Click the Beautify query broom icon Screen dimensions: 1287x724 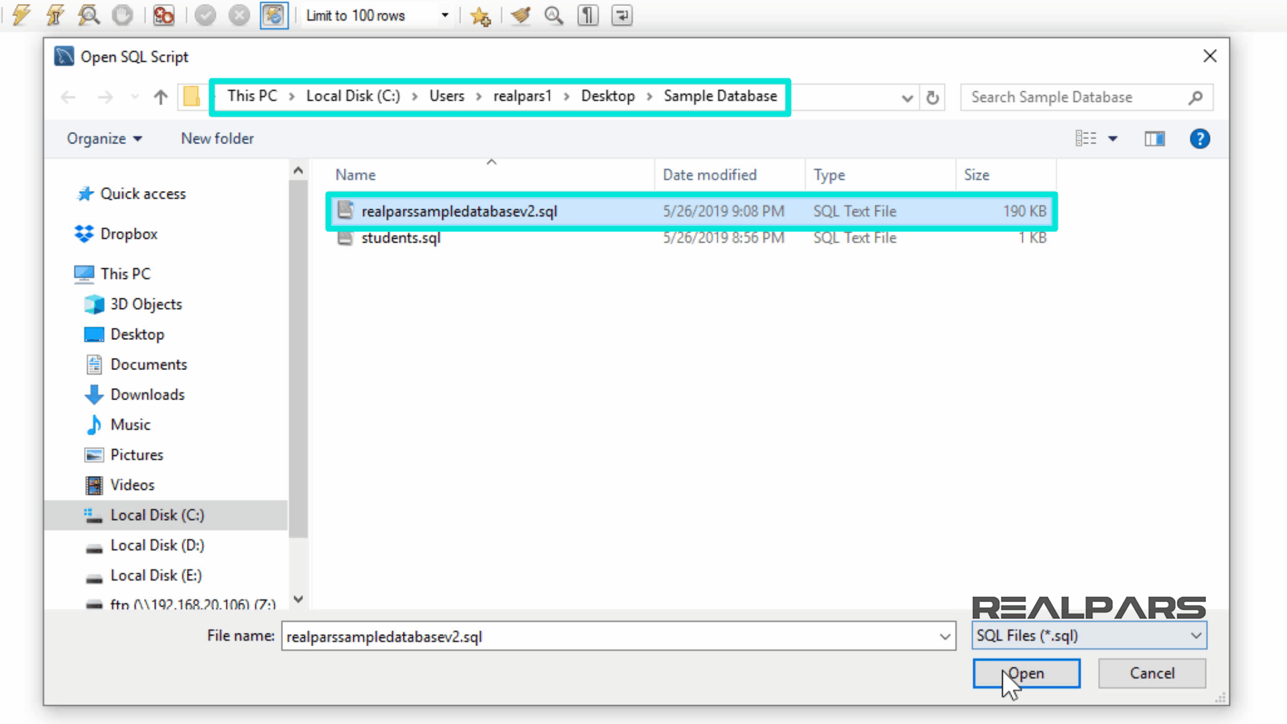click(x=520, y=15)
